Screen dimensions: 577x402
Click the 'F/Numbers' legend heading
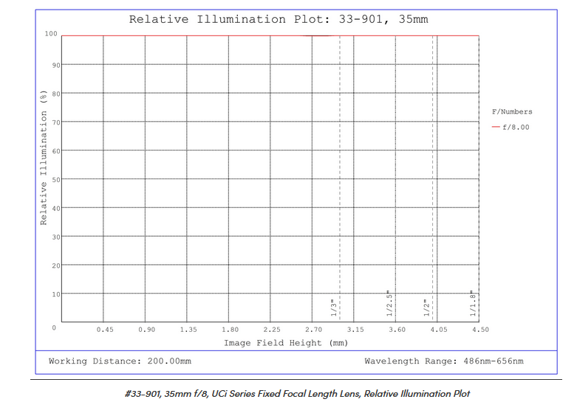click(511, 112)
